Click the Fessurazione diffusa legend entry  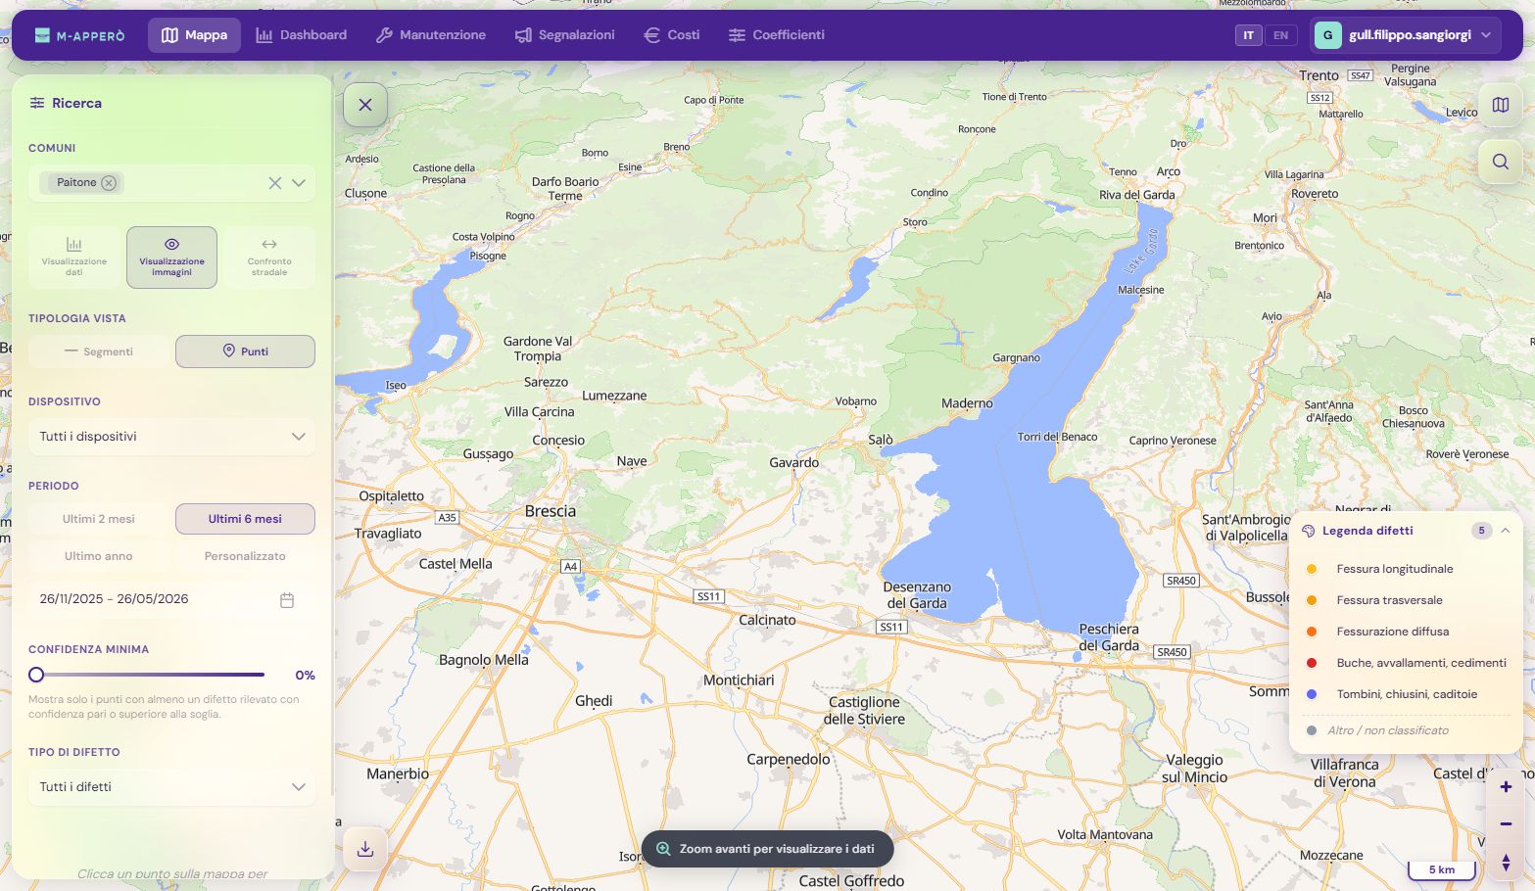(x=1406, y=632)
